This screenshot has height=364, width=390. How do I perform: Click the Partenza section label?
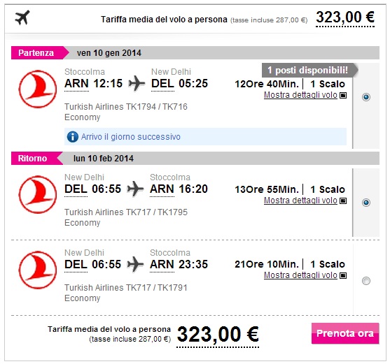(36, 53)
